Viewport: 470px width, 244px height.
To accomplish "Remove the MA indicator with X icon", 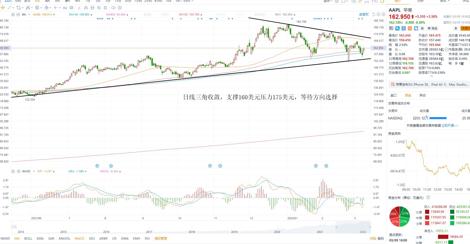I will tap(18, 14).
